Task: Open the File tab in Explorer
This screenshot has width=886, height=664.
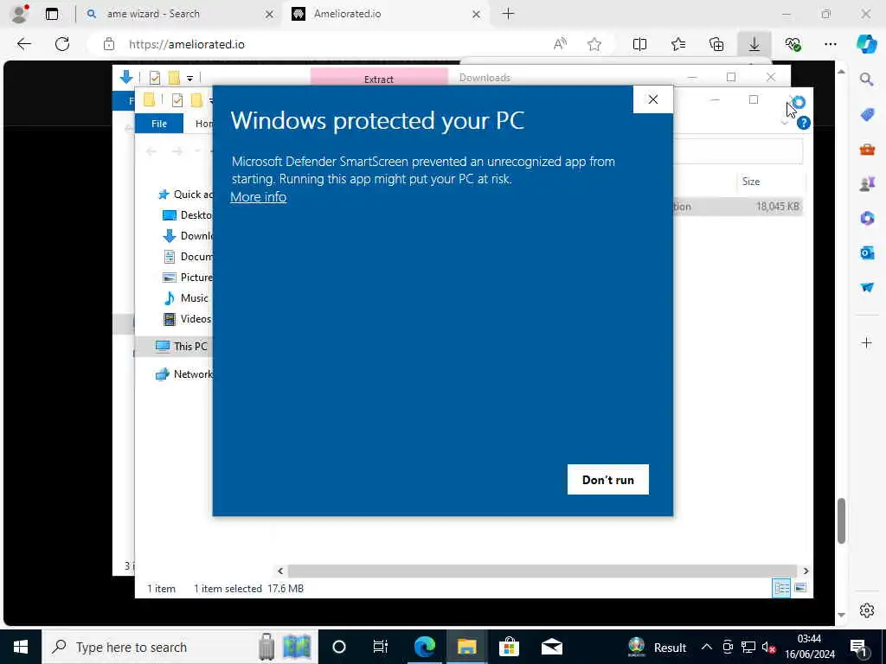Action: pyautogui.click(x=159, y=123)
